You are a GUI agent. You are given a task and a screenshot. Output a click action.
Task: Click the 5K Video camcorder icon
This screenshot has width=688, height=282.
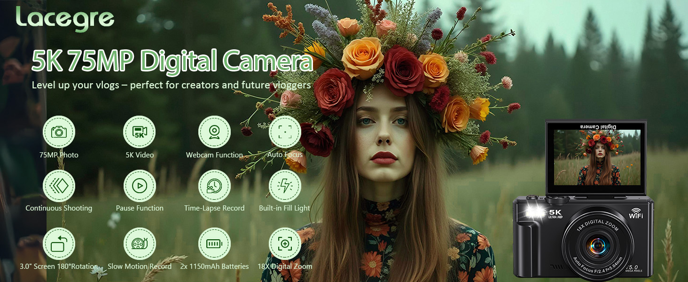click(x=140, y=132)
